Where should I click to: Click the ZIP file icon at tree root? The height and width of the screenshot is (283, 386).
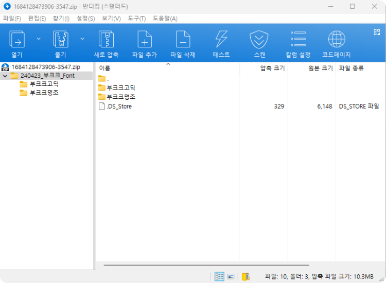tap(5, 67)
